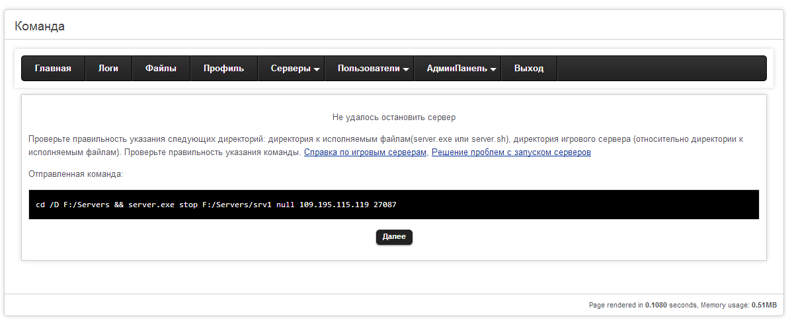The width and height of the screenshot is (790, 324).
Task: Click the Отправленная команда label
Action: click(76, 175)
